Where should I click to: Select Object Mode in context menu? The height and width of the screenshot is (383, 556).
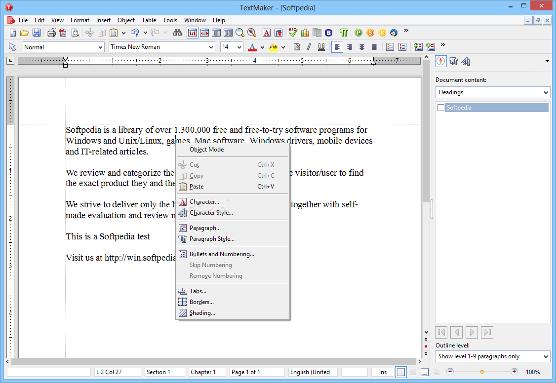click(233, 150)
